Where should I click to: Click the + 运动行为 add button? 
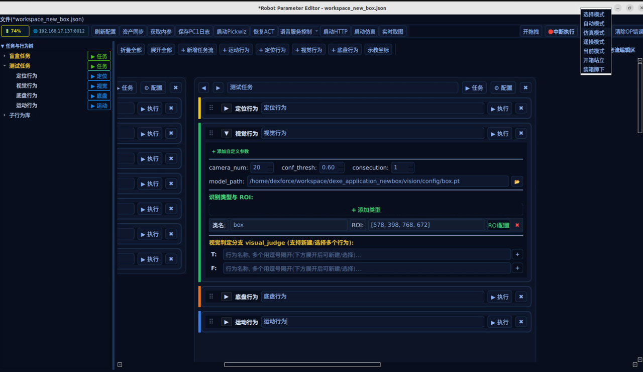coord(236,50)
